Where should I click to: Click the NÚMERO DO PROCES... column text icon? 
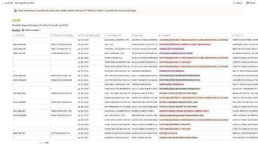[52, 35]
